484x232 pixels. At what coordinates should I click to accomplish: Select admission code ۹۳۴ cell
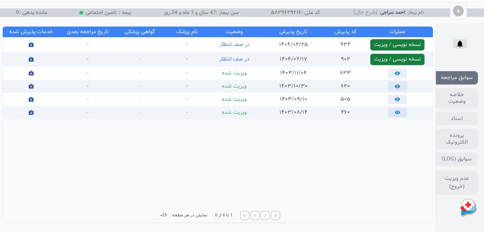click(x=345, y=44)
